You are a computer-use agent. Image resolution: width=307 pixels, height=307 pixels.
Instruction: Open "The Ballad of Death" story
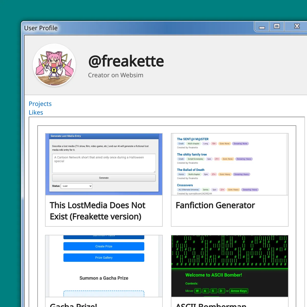tap(191, 170)
